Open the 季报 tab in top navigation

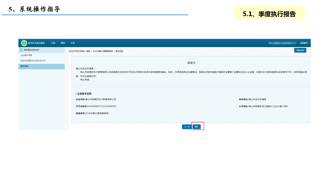tap(63, 43)
